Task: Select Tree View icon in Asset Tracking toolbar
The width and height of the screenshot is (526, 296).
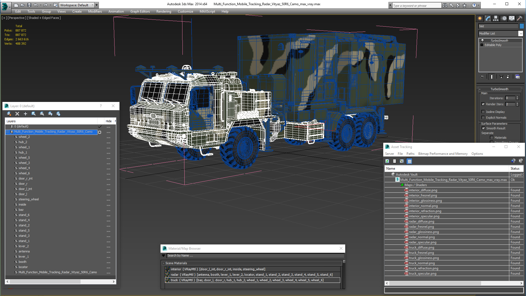Action: (x=402, y=161)
